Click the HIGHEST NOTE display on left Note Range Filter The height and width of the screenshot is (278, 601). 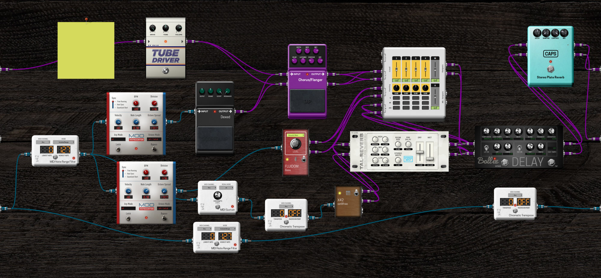pyautogui.click(x=64, y=150)
